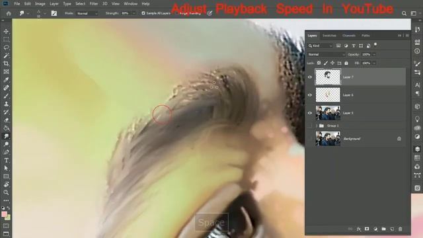The height and width of the screenshot is (238, 423).
Task: Select the Eyedropper tool
Action: click(6, 80)
